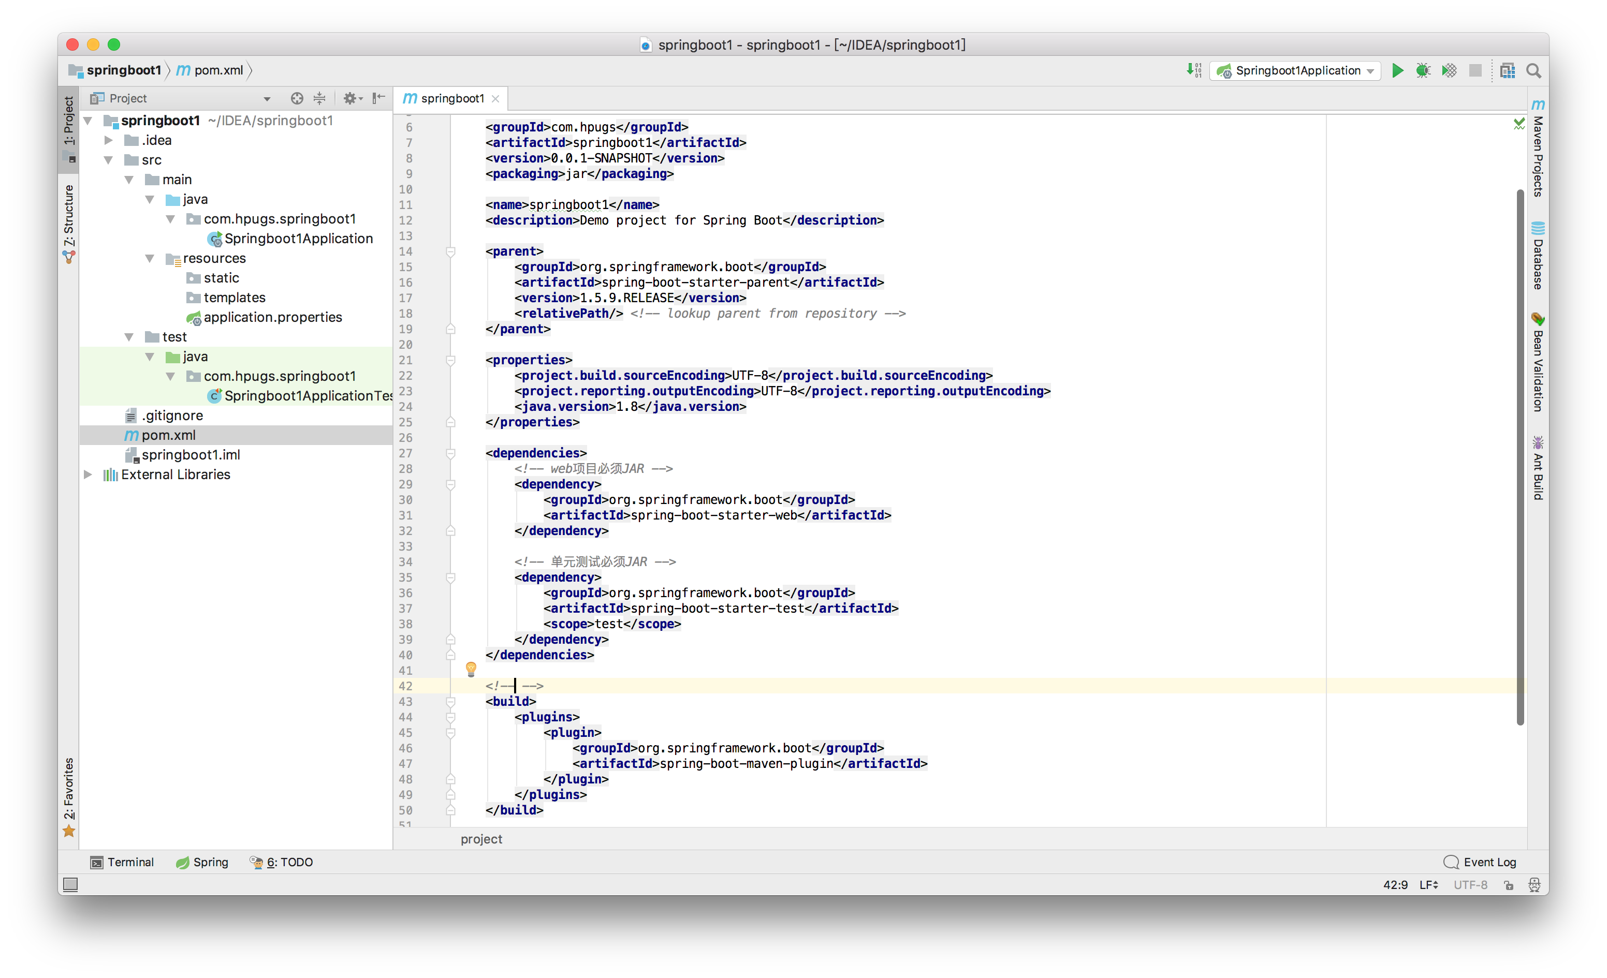Screen dimensions: 1607x978
Task: Click the Make Project build icon
Action: 1193,70
